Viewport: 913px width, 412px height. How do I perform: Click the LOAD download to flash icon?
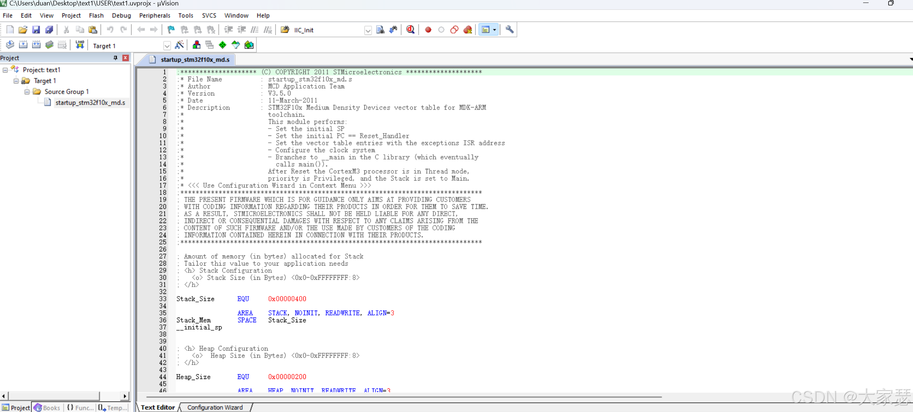80,45
